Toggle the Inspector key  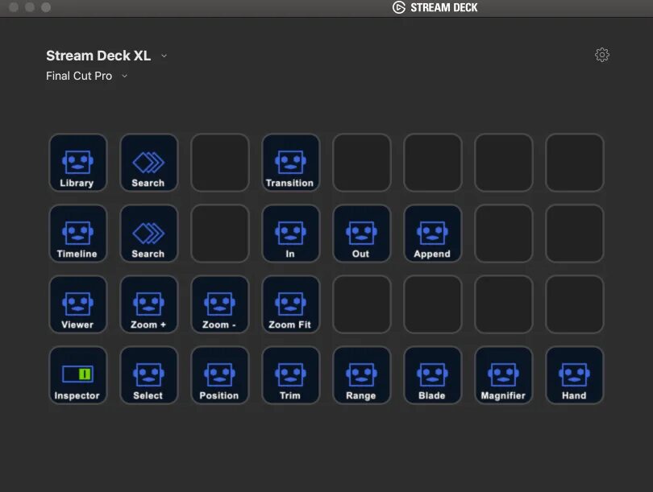[x=78, y=375]
